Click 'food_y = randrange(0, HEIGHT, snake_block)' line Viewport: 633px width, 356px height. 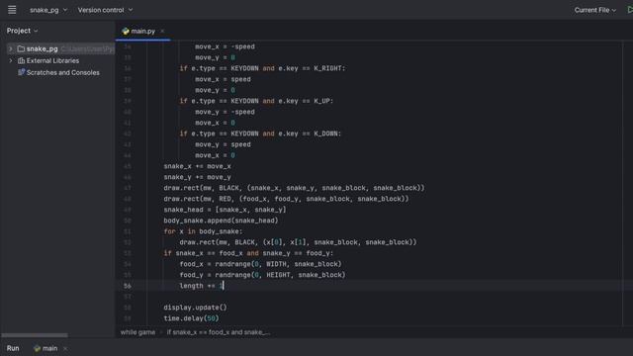262,275
